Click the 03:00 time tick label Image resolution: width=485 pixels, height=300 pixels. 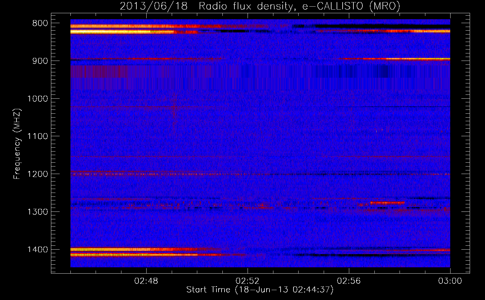pos(450,281)
